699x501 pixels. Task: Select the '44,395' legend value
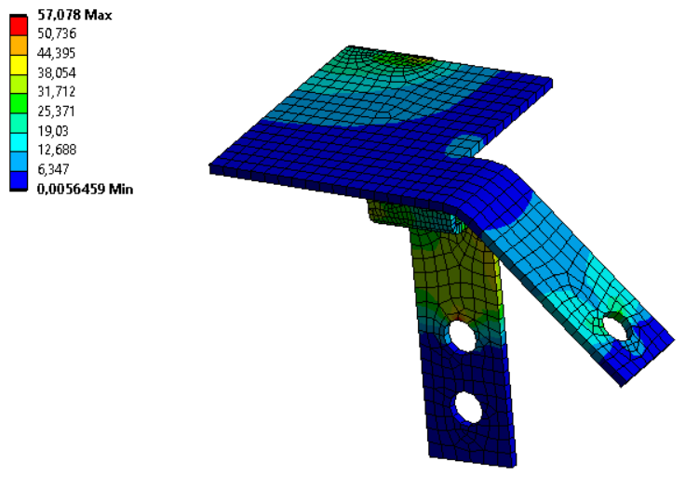pyautogui.click(x=56, y=53)
